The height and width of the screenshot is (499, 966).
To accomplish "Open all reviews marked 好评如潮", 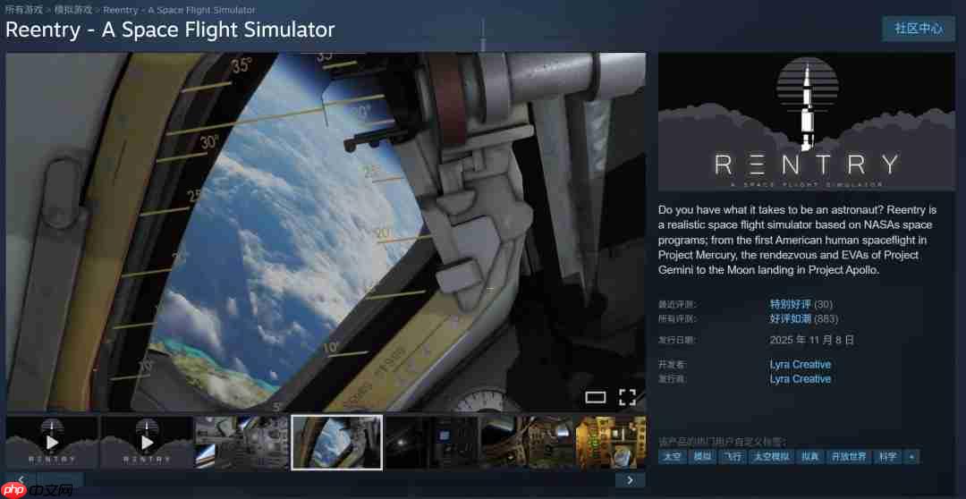I will 791,318.
